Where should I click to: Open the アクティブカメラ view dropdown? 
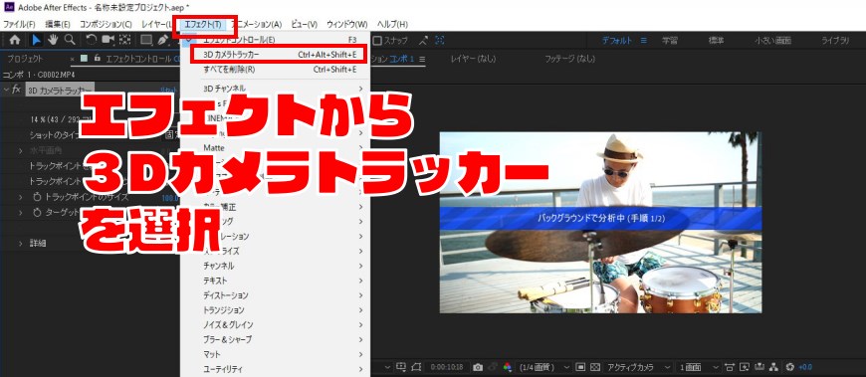(x=638, y=367)
